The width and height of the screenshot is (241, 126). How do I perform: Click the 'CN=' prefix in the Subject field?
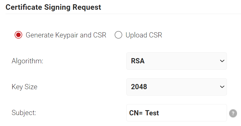136,113
